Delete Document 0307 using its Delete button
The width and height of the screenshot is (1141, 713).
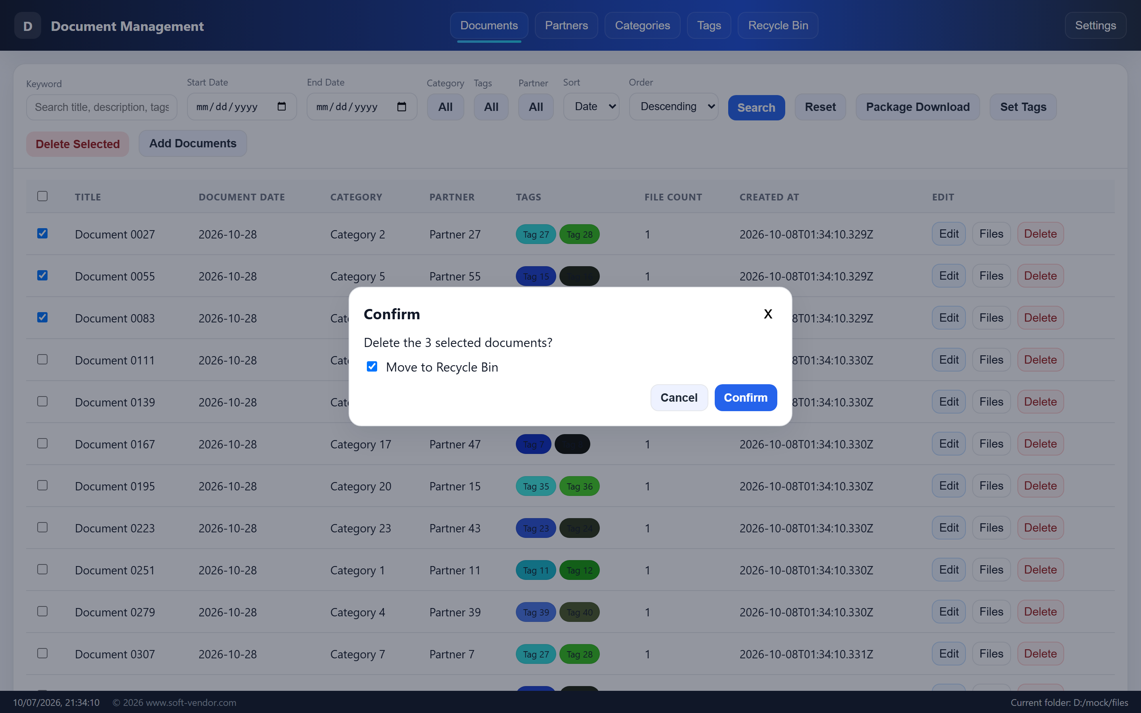pos(1040,654)
